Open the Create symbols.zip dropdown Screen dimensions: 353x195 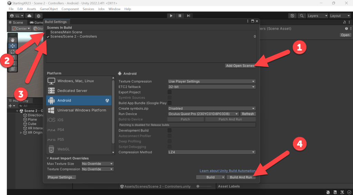pyautogui.click(x=212, y=108)
